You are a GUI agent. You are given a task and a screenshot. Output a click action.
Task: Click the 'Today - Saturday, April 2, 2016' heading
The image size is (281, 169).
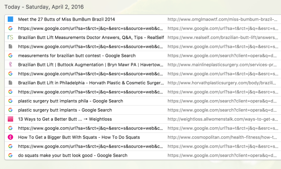tap(44, 7)
